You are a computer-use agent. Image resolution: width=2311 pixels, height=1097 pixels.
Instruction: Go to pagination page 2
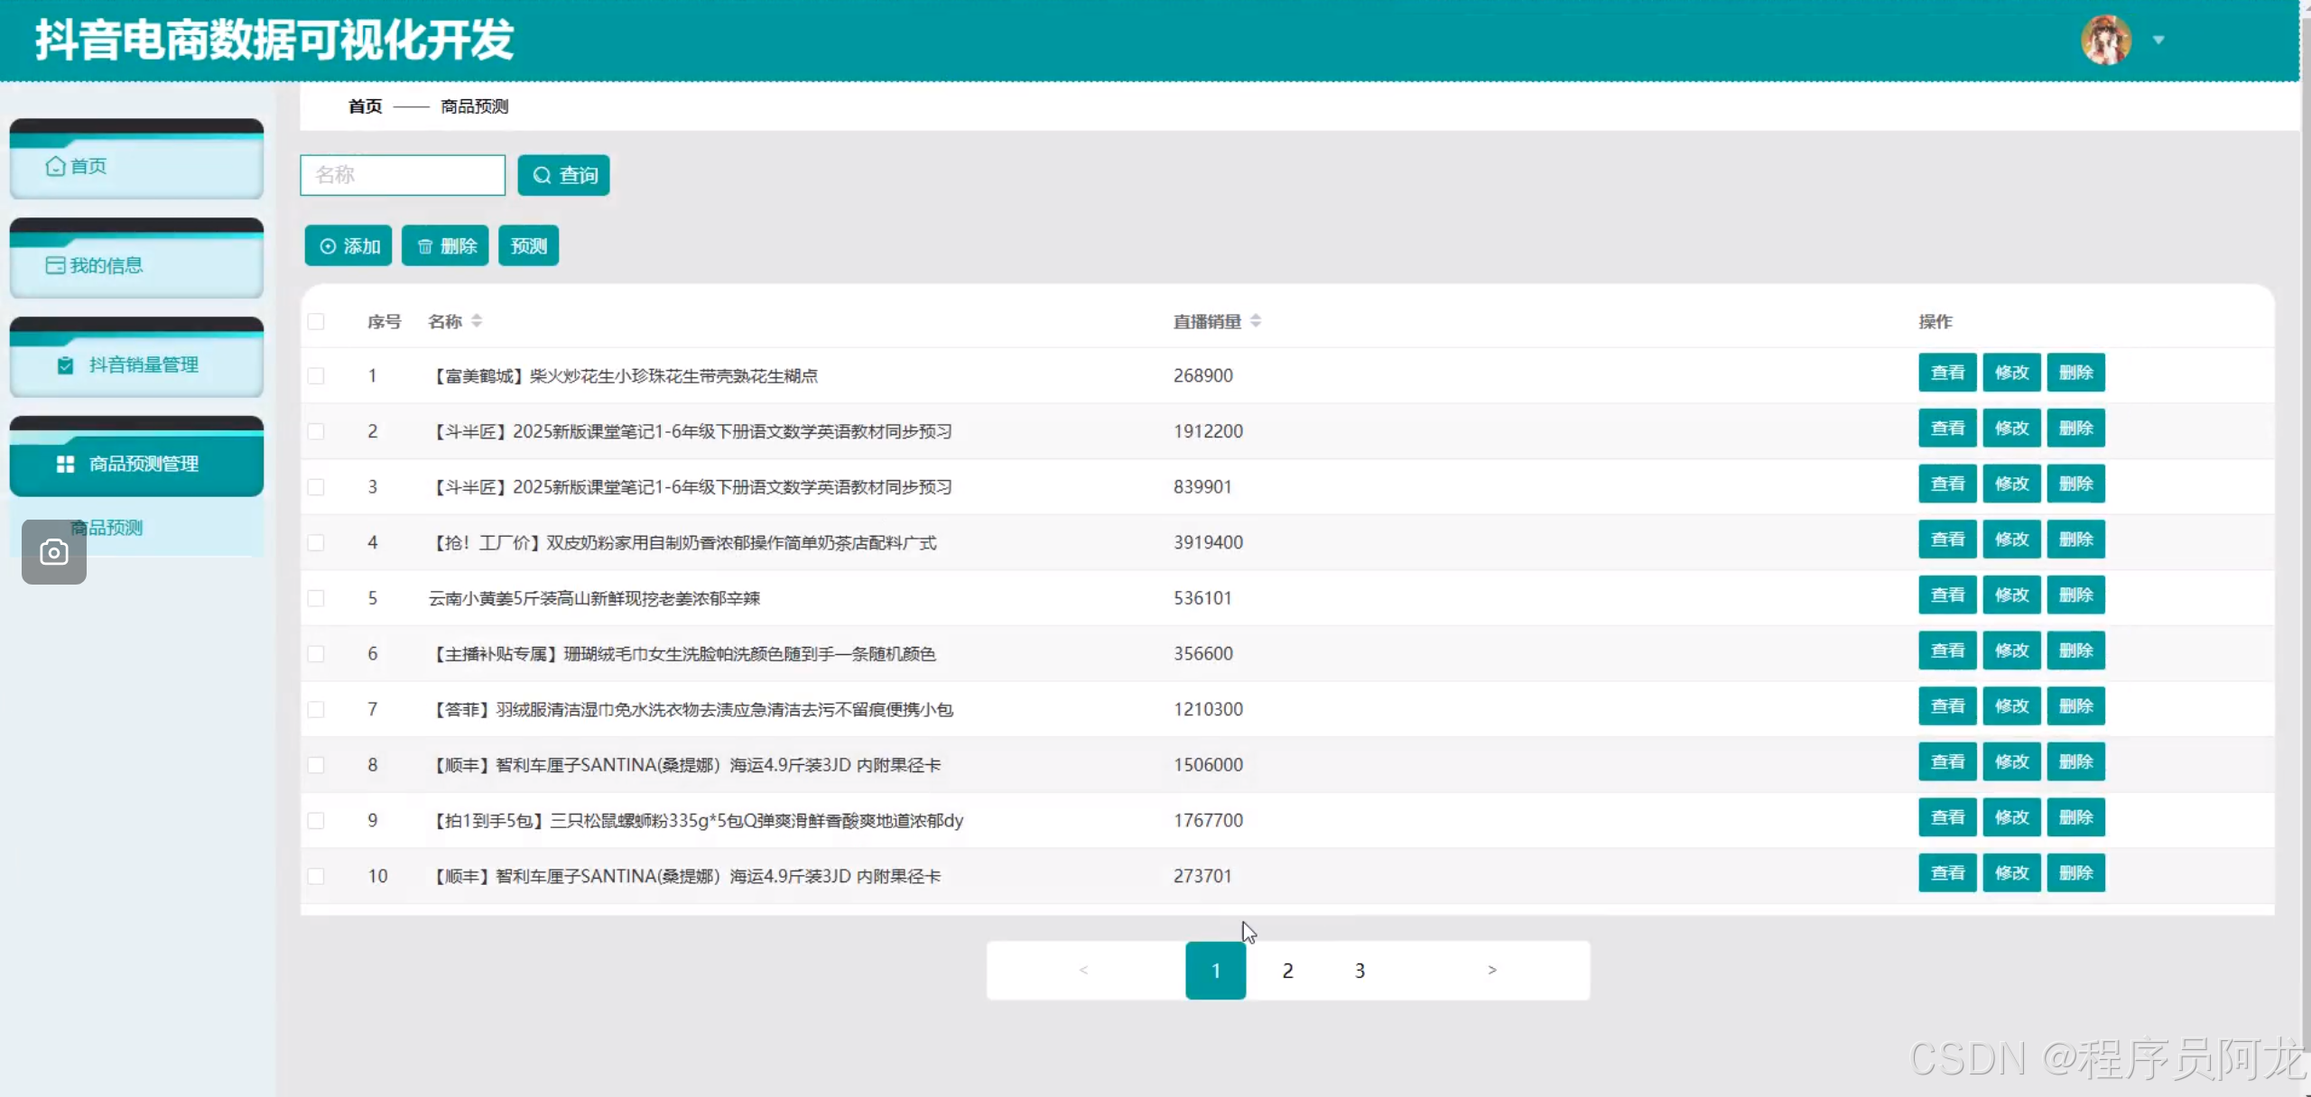click(x=1287, y=971)
